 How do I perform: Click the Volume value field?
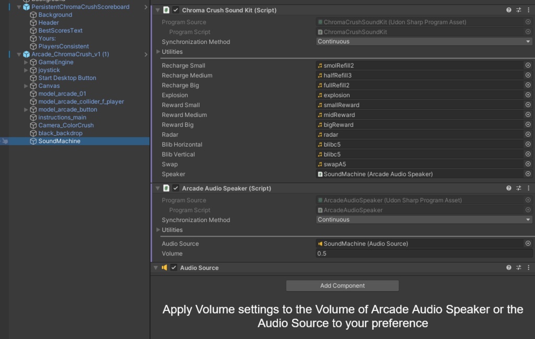pyautogui.click(x=424, y=254)
